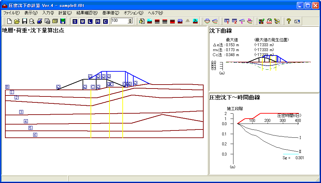Image resolution: width=321 pixels, height=183 pixels.
Task: Click the scale field showing 100
Action: pyautogui.click(x=119, y=21)
